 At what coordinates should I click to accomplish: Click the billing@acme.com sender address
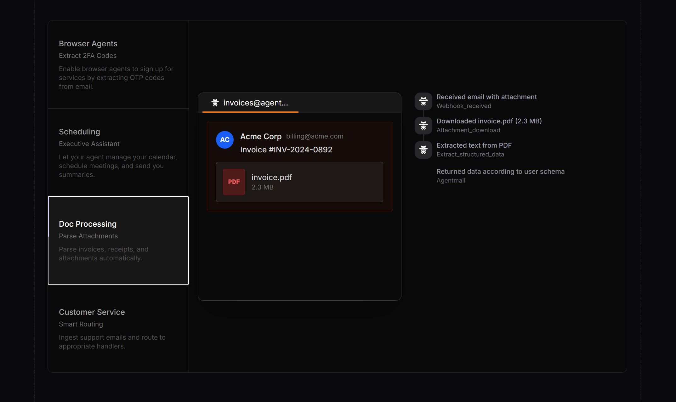click(315, 136)
